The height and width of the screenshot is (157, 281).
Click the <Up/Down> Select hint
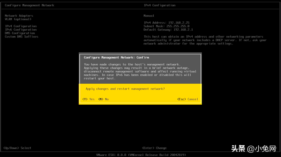(17, 148)
